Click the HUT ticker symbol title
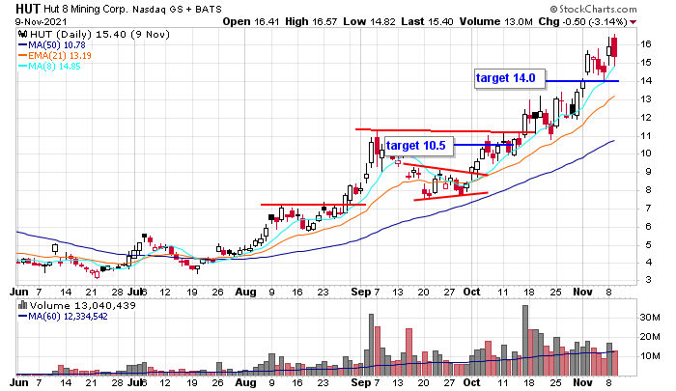Image resolution: width=676 pixels, height=391 pixels. coord(28,9)
